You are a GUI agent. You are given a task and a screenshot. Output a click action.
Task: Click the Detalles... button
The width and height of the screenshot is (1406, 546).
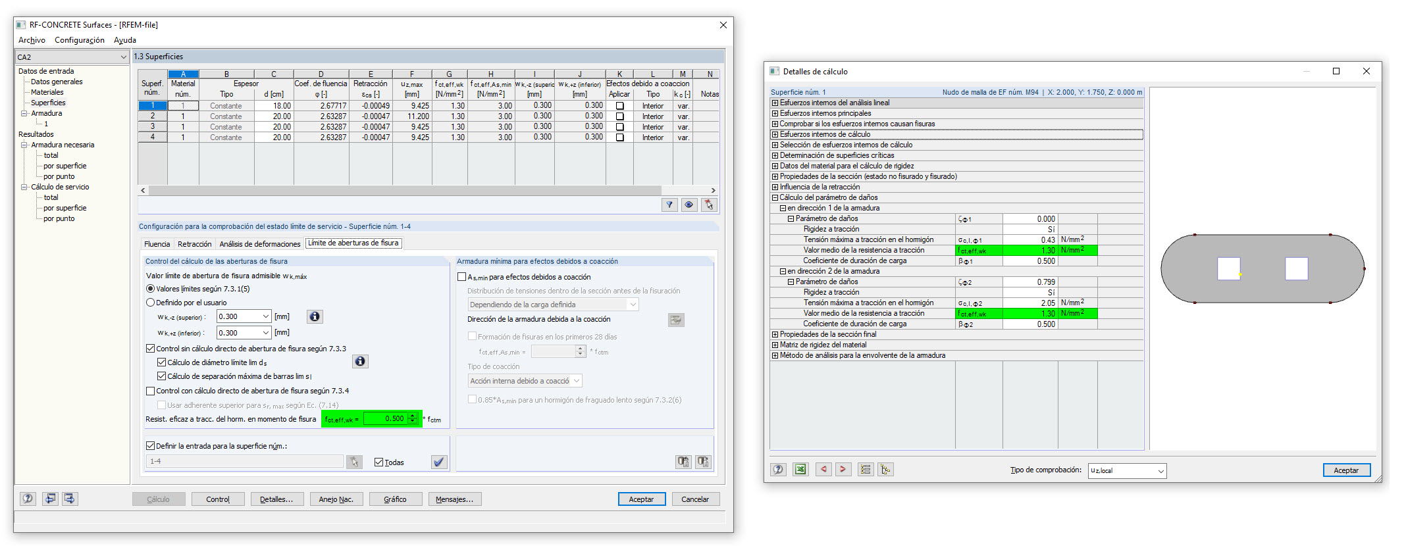[x=276, y=499]
